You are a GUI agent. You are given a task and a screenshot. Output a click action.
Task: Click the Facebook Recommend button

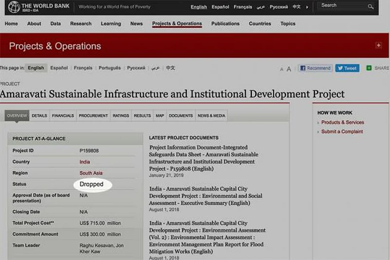316,68
